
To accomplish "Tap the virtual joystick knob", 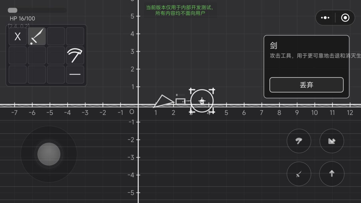I will [49, 154].
